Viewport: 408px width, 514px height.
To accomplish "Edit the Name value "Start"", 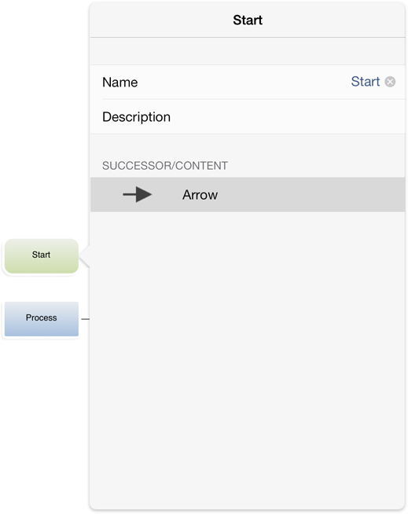I will (x=365, y=82).
